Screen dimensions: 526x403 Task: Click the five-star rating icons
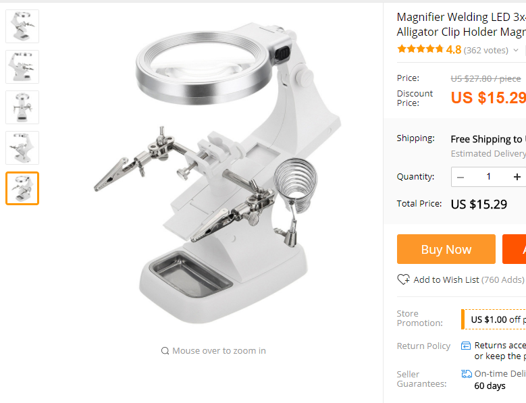(x=421, y=49)
